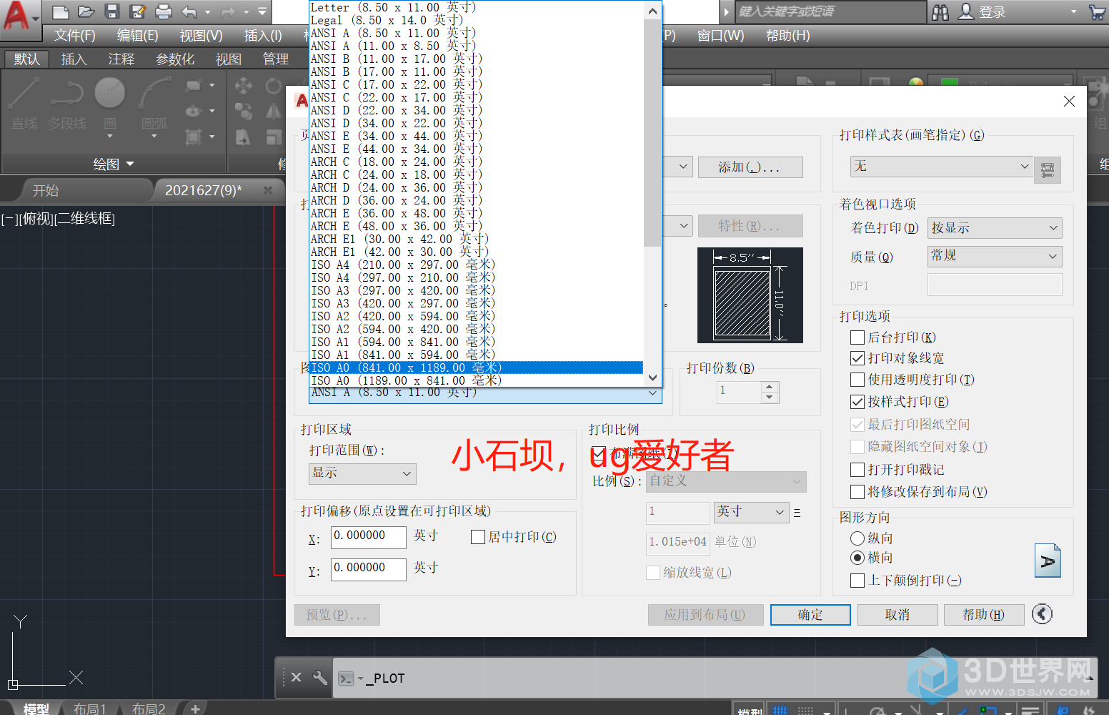
Task: Select the Polyline (多段线) tool
Action: pos(67,104)
